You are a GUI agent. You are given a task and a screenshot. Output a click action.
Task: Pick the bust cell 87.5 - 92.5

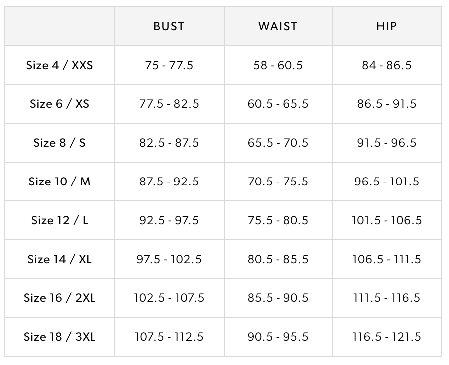169,182
